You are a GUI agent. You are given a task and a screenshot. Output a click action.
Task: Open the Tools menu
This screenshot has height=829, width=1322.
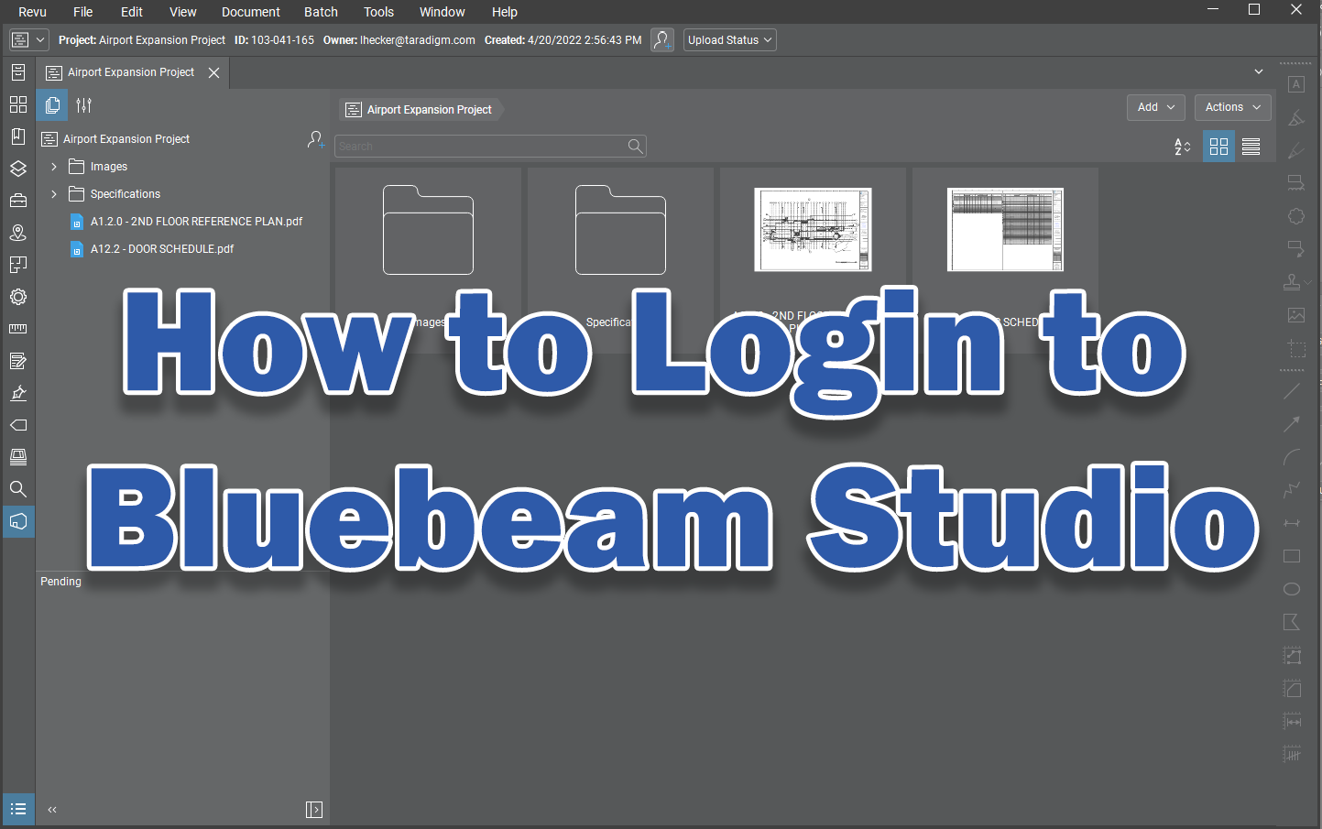(378, 12)
